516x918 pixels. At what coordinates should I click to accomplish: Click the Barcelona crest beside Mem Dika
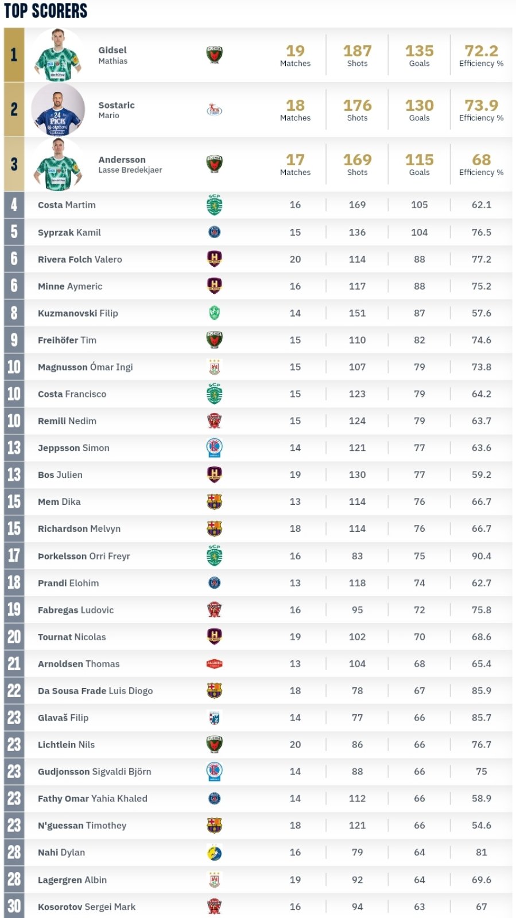click(x=214, y=502)
